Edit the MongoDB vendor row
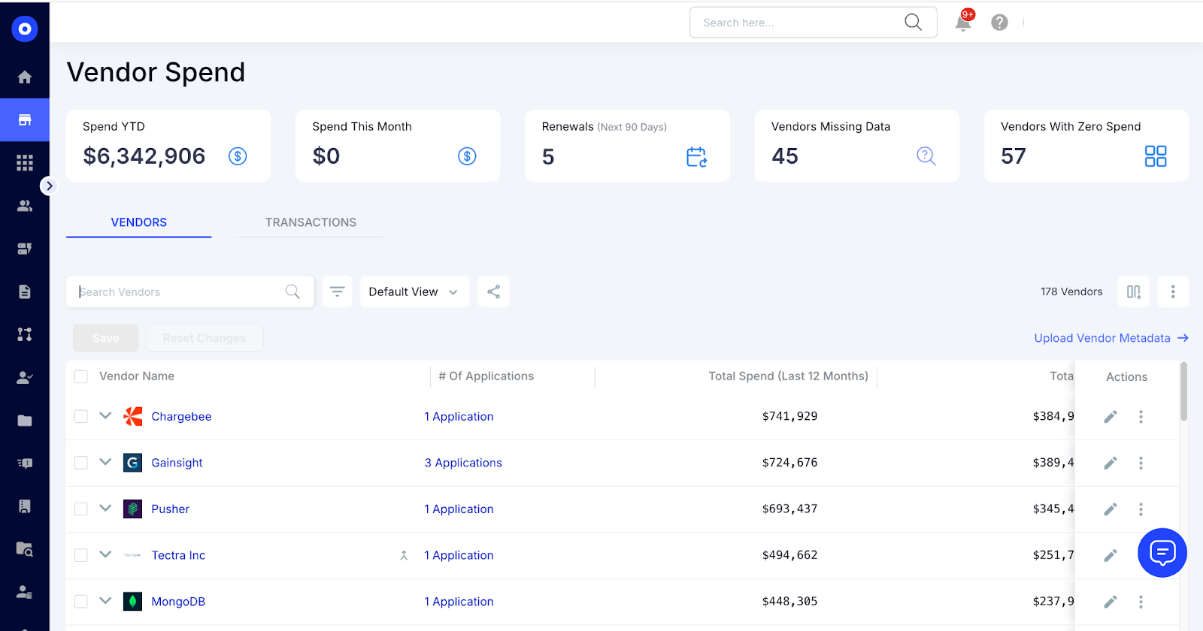The height and width of the screenshot is (631, 1203). tap(1111, 602)
